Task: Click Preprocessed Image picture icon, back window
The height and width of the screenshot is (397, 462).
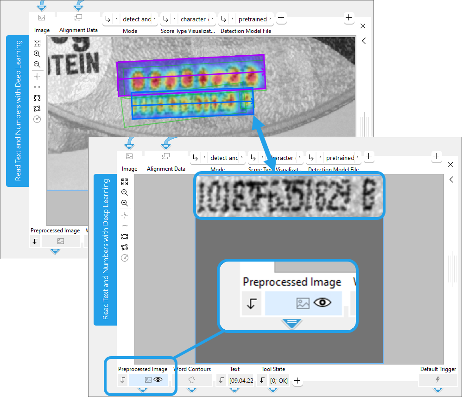Action: [61, 241]
